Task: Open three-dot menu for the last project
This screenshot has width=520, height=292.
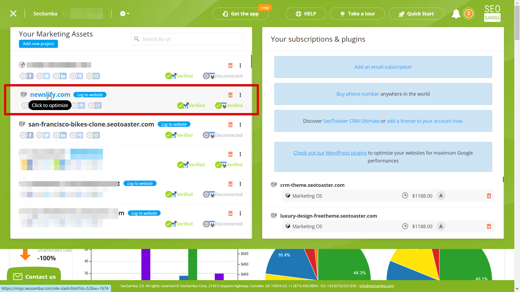Action: [240, 213]
